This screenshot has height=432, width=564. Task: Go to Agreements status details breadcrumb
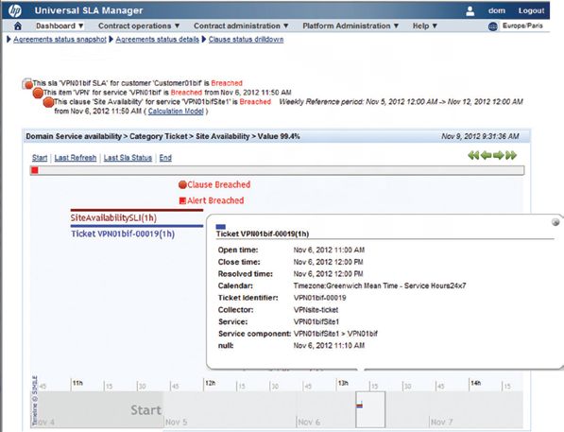point(157,40)
